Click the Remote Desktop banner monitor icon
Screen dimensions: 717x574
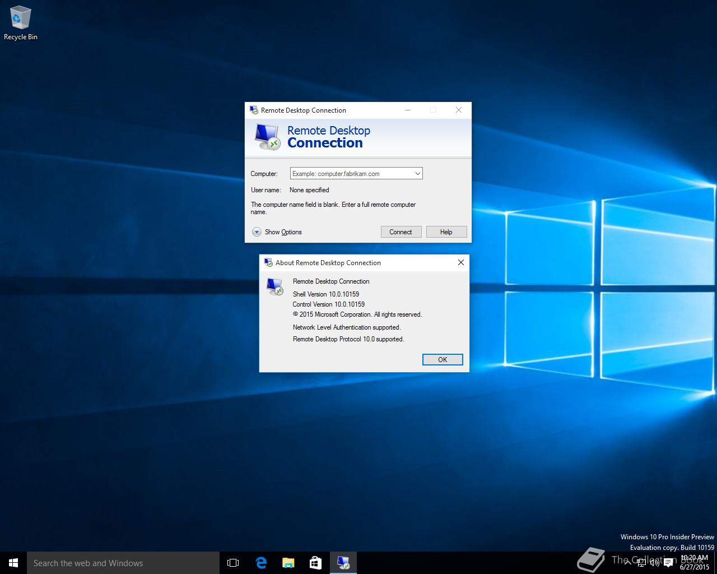(x=267, y=137)
